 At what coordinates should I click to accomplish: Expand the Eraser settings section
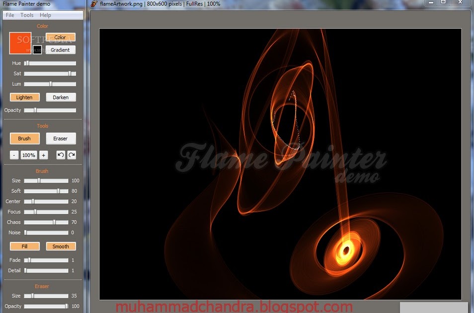(42, 286)
